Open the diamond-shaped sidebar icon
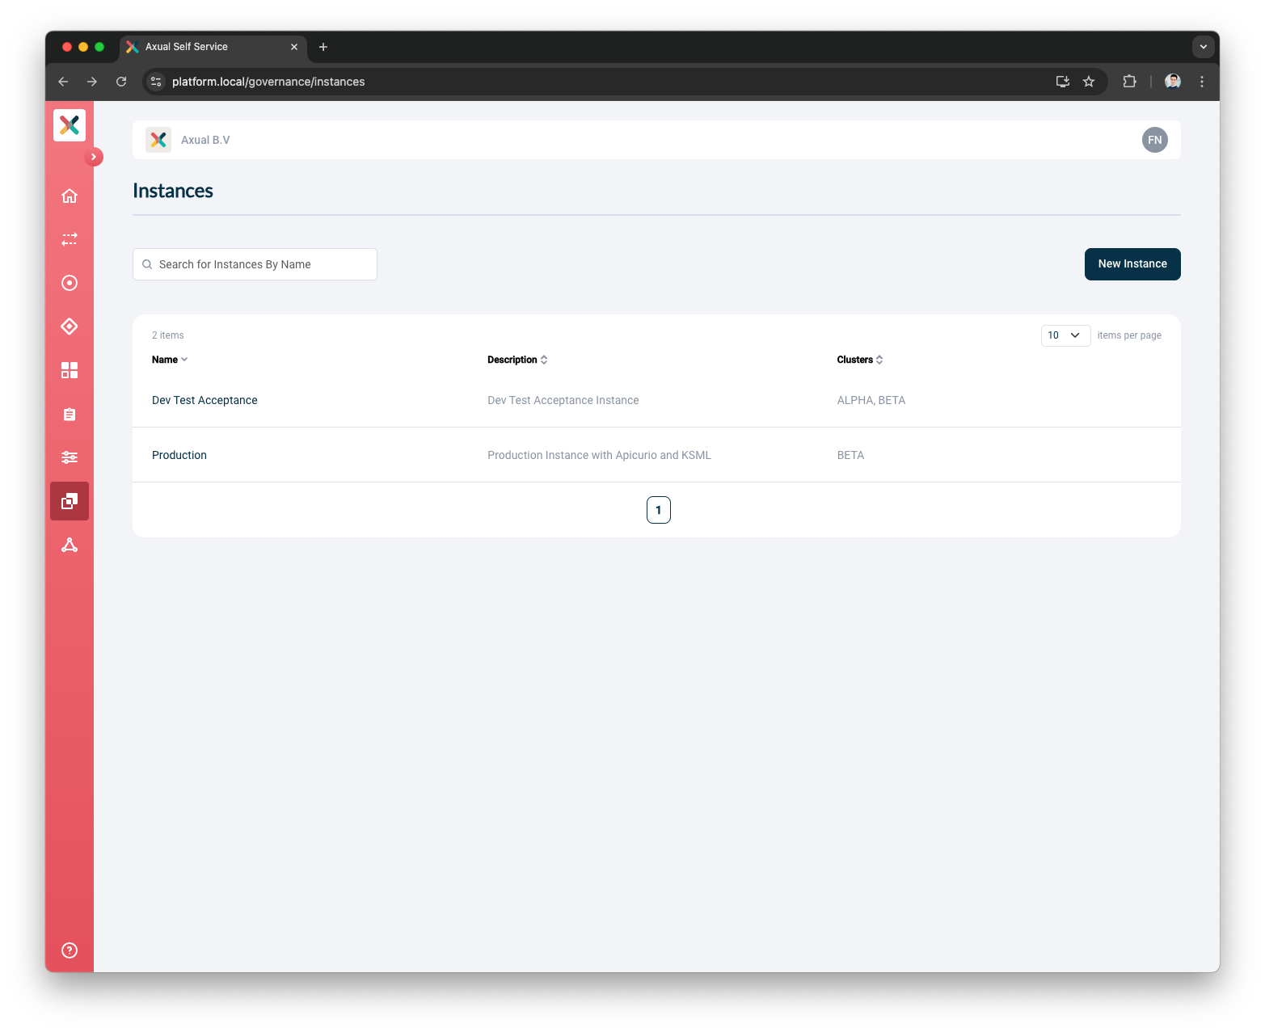The height and width of the screenshot is (1032, 1265). (x=70, y=326)
